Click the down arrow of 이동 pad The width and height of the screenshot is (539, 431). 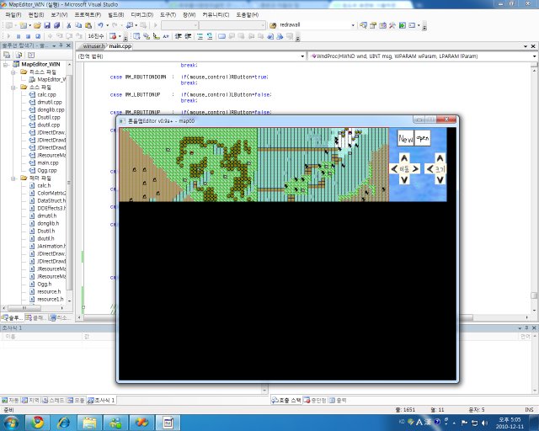404,179
